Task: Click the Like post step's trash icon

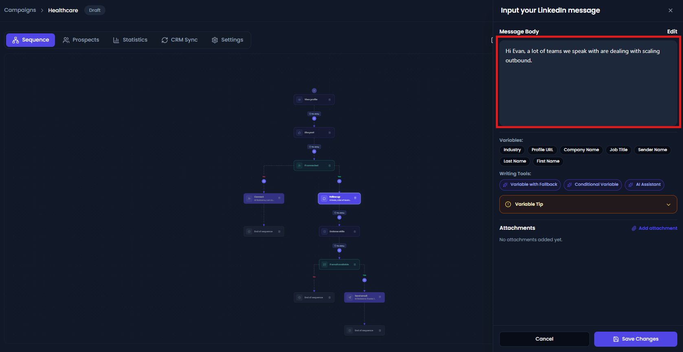Action: coord(329,132)
